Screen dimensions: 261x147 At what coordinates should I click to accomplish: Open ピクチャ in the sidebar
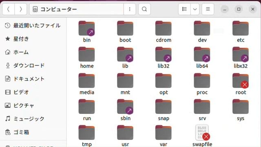33,105
